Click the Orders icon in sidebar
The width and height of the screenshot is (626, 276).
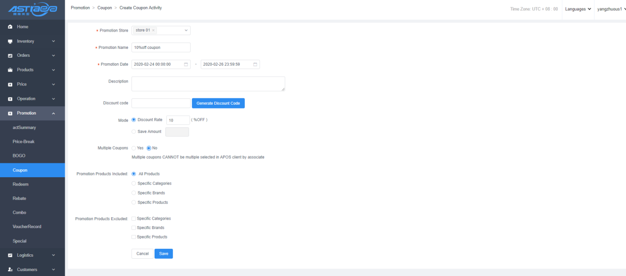click(10, 55)
